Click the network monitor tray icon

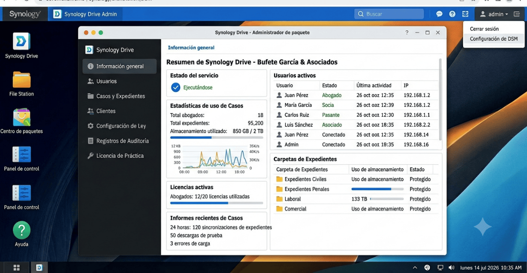pyautogui.click(x=440, y=267)
